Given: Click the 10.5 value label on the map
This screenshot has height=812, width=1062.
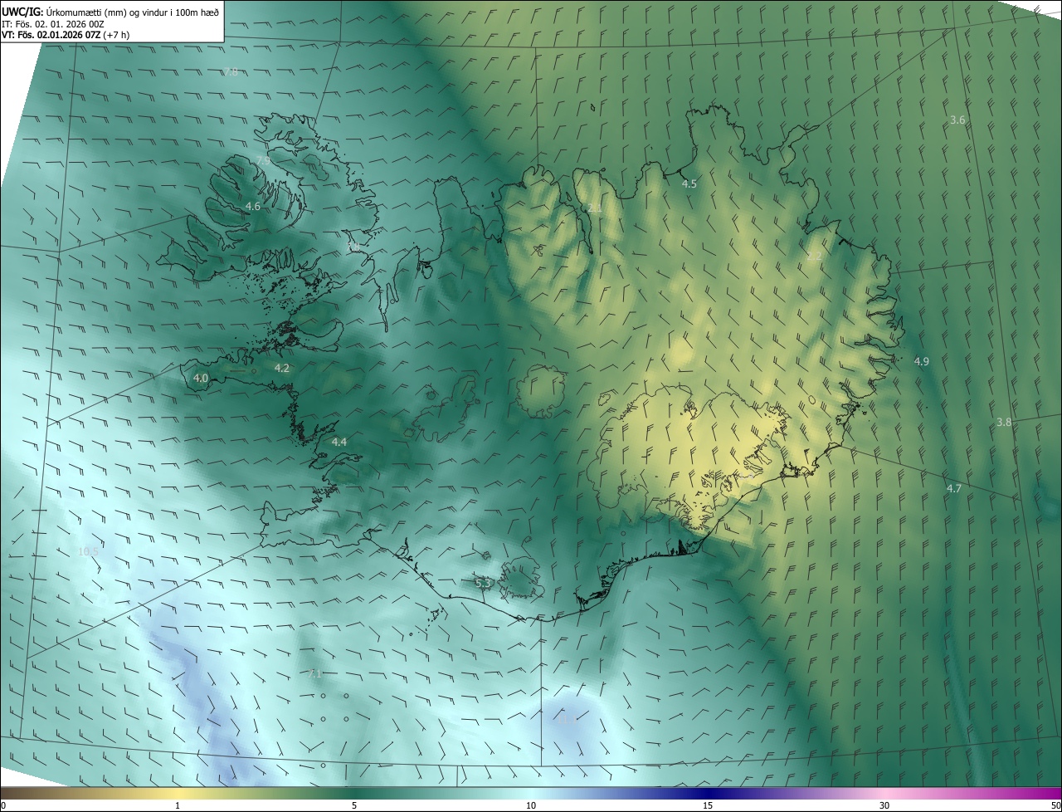Looking at the screenshot, I should pos(89,551).
